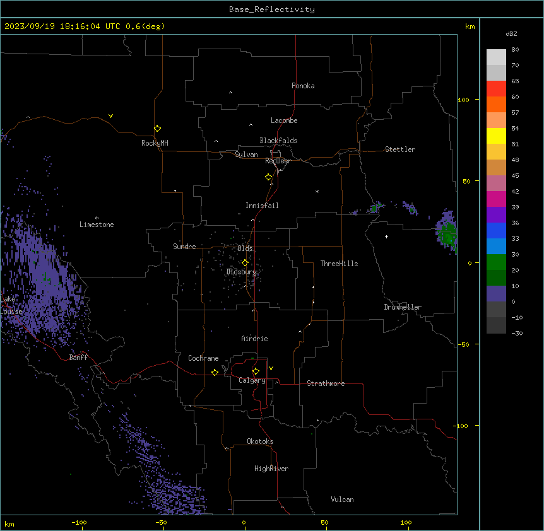Select the HighRiver label
The height and width of the screenshot is (531, 544).
pyautogui.click(x=271, y=469)
